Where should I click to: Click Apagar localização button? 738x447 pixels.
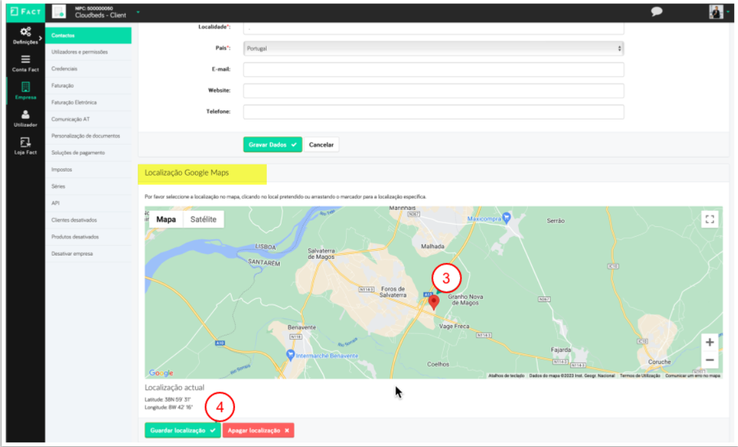[x=258, y=431]
